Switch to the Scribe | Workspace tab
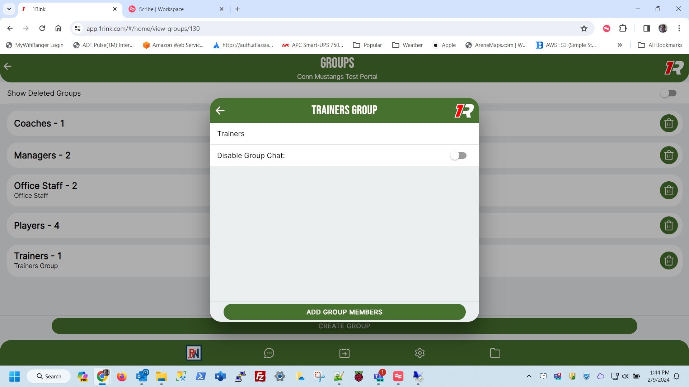Image resolution: width=689 pixels, height=387 pixels. click(161, 9)
